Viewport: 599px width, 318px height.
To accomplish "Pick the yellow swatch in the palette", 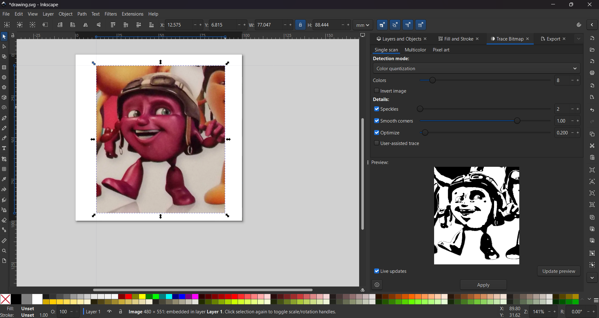I will (142, 296).
